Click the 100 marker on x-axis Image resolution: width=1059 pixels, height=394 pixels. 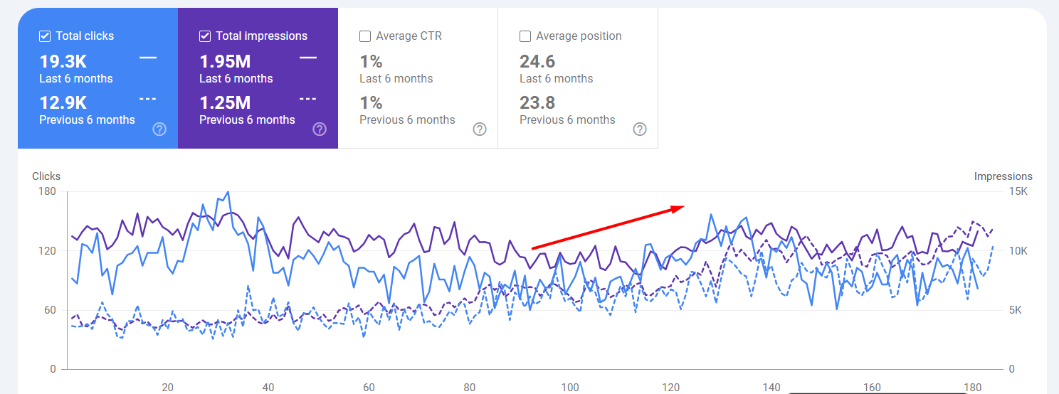[x=570, y=388]
